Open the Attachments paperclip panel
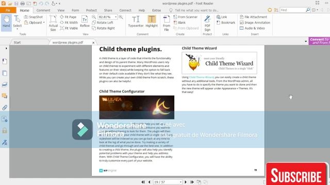This screenshot has height=185, width=330. pos(5,107)
